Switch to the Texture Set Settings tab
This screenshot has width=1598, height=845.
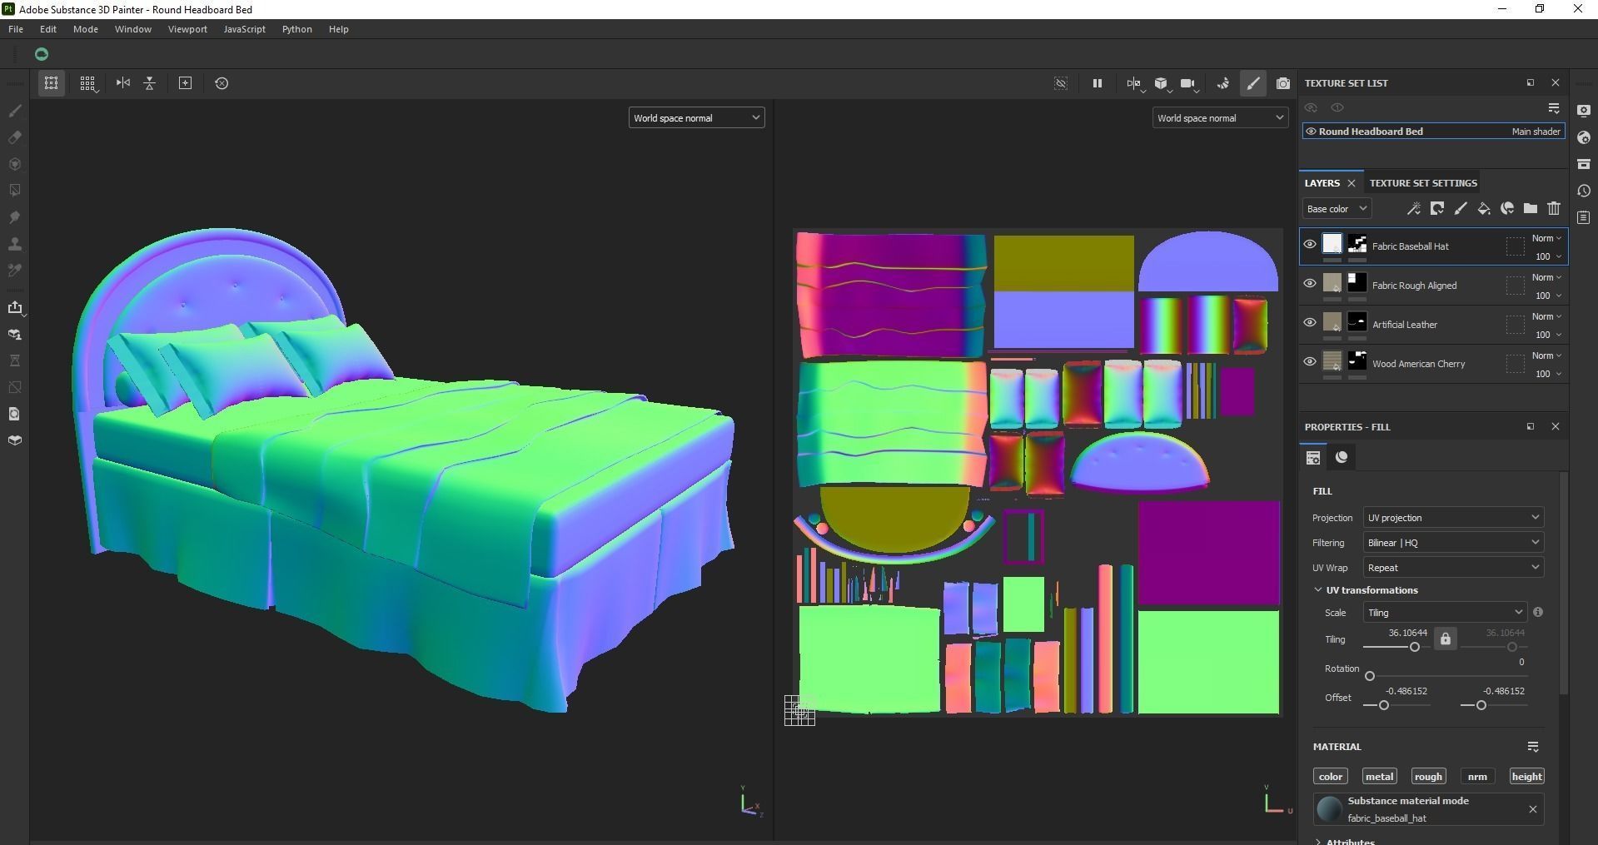(1423, 183)
